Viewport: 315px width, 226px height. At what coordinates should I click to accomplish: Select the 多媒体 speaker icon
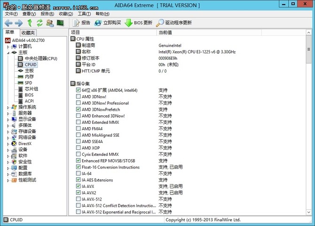pyautogui.click(x=14, y=125)
